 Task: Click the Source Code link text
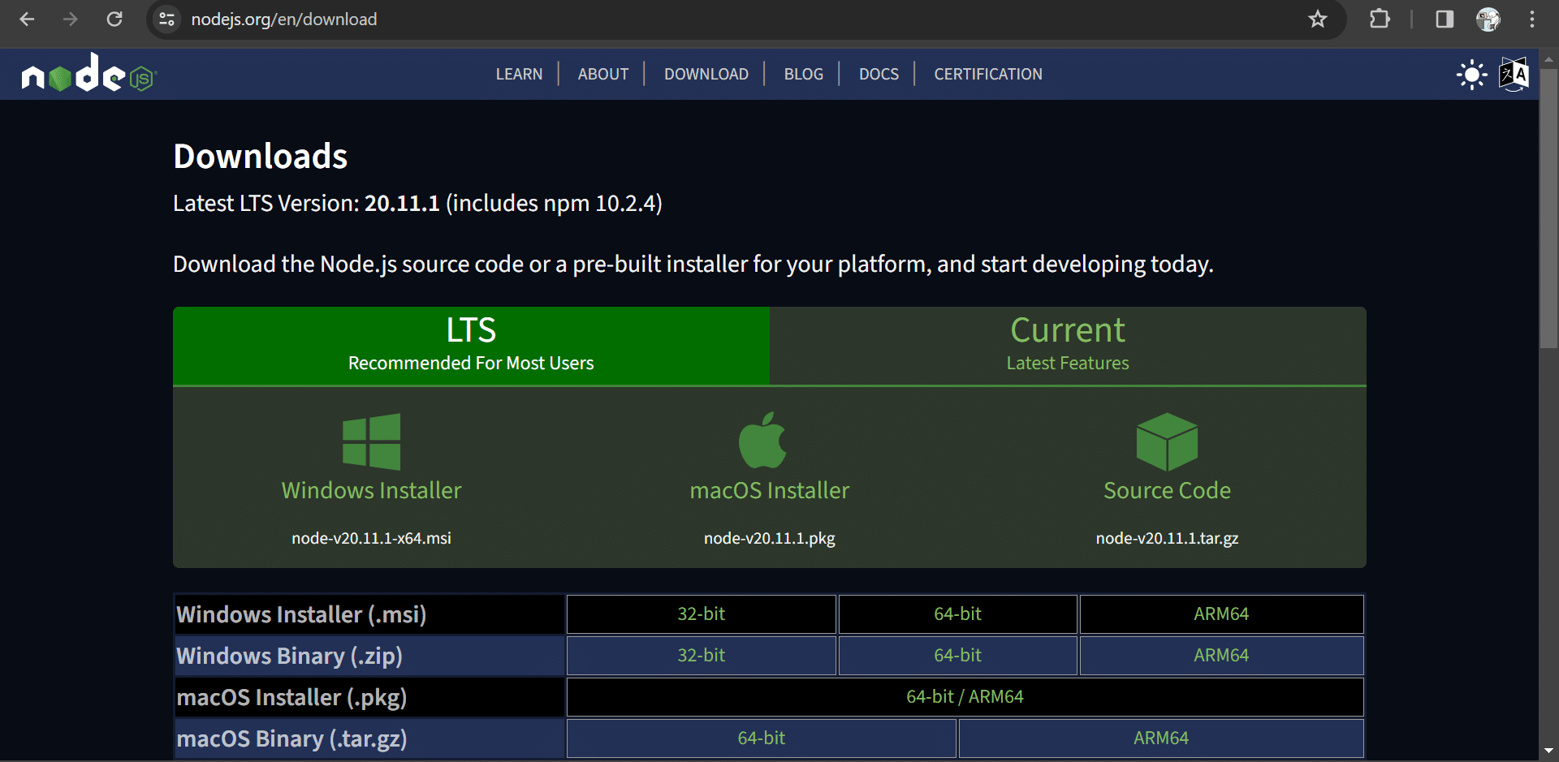click(1167, 490)
